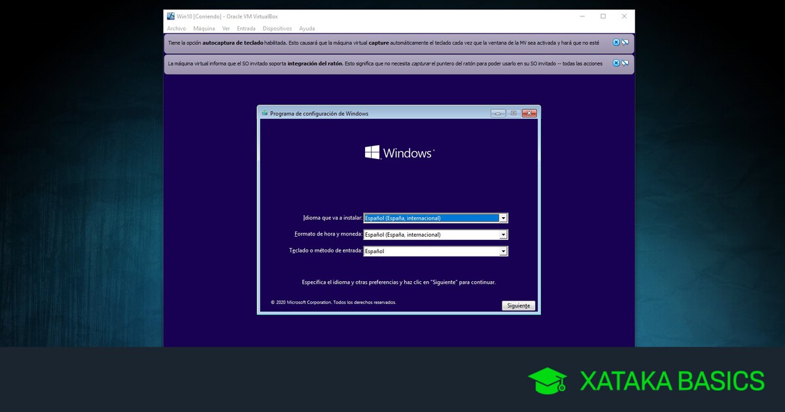Image resolution: width=785 pixels, height=412 pixels.
Task: Click the don't-show-again icon on autocapture notice
Action: (x=625, y=43)
